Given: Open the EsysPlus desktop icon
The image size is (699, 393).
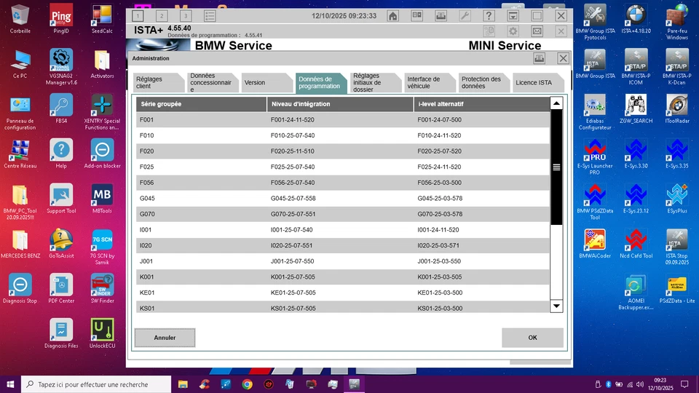Looking at the screenshot, I should click(x=676, y=199).
